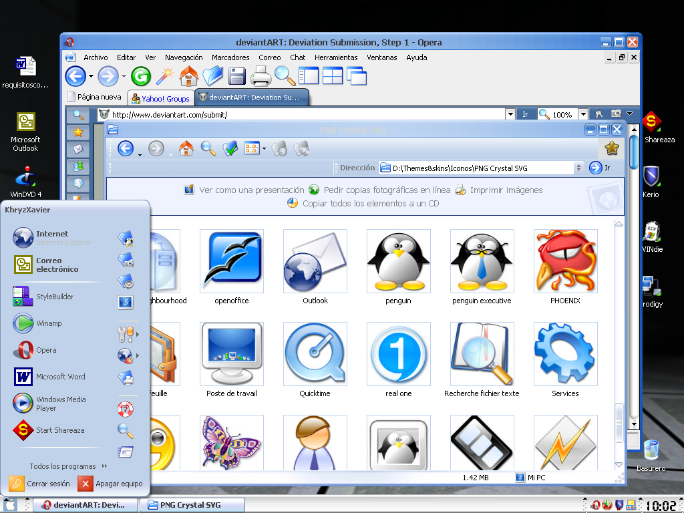684x513 pixels.
Task: Click the home icon in the folder window toolbar
Action: point(186,149)
